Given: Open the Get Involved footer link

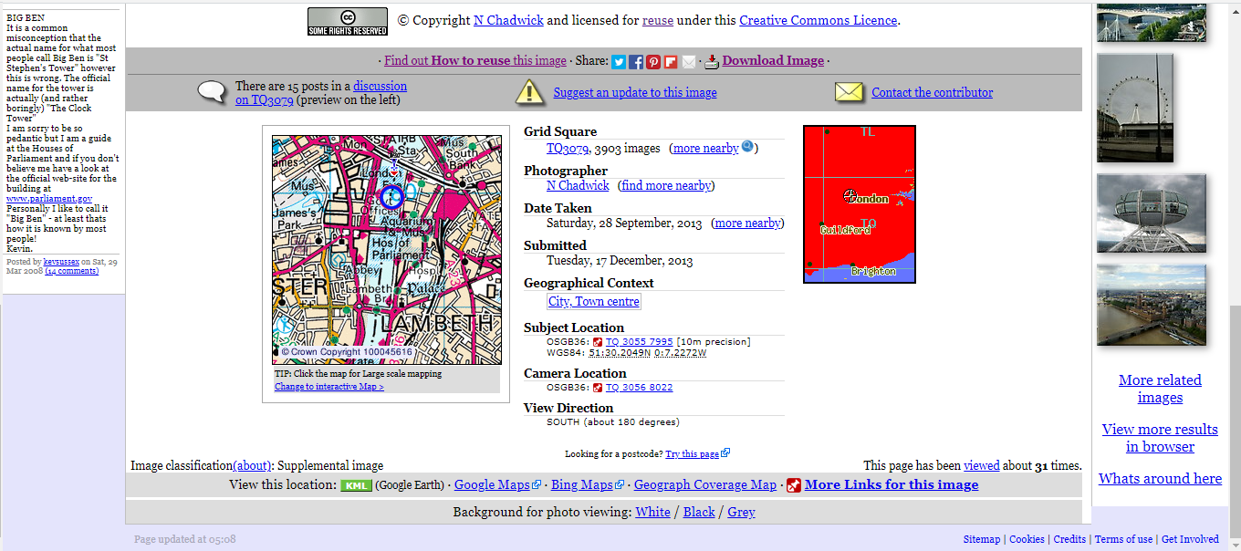Looking at the screenshot, I should [x=1190, y=539].
